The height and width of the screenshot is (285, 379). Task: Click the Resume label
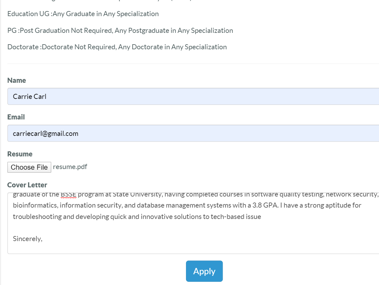point(20,154)
